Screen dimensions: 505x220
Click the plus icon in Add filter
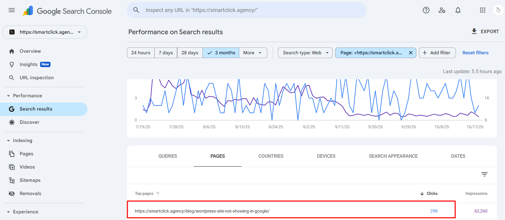(x=425, y=53)
